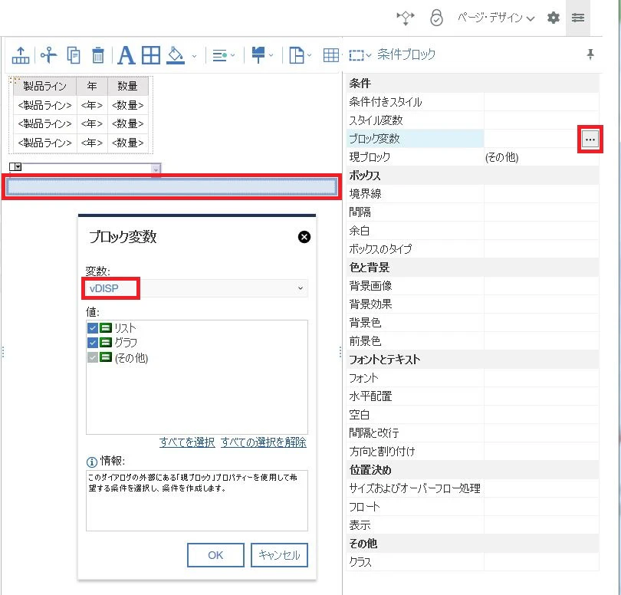
Task: Select the 背景色 property row
Action: 472,323
